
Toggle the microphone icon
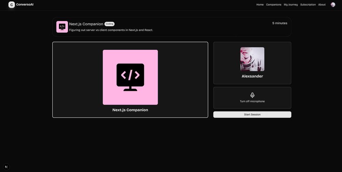[252, 95]
